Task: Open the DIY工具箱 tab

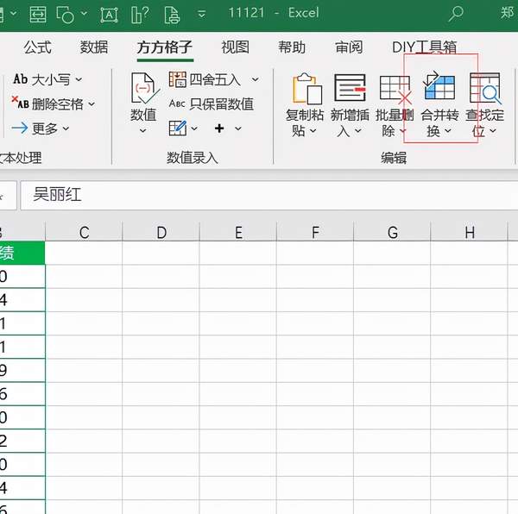Action: pos(424,47)
